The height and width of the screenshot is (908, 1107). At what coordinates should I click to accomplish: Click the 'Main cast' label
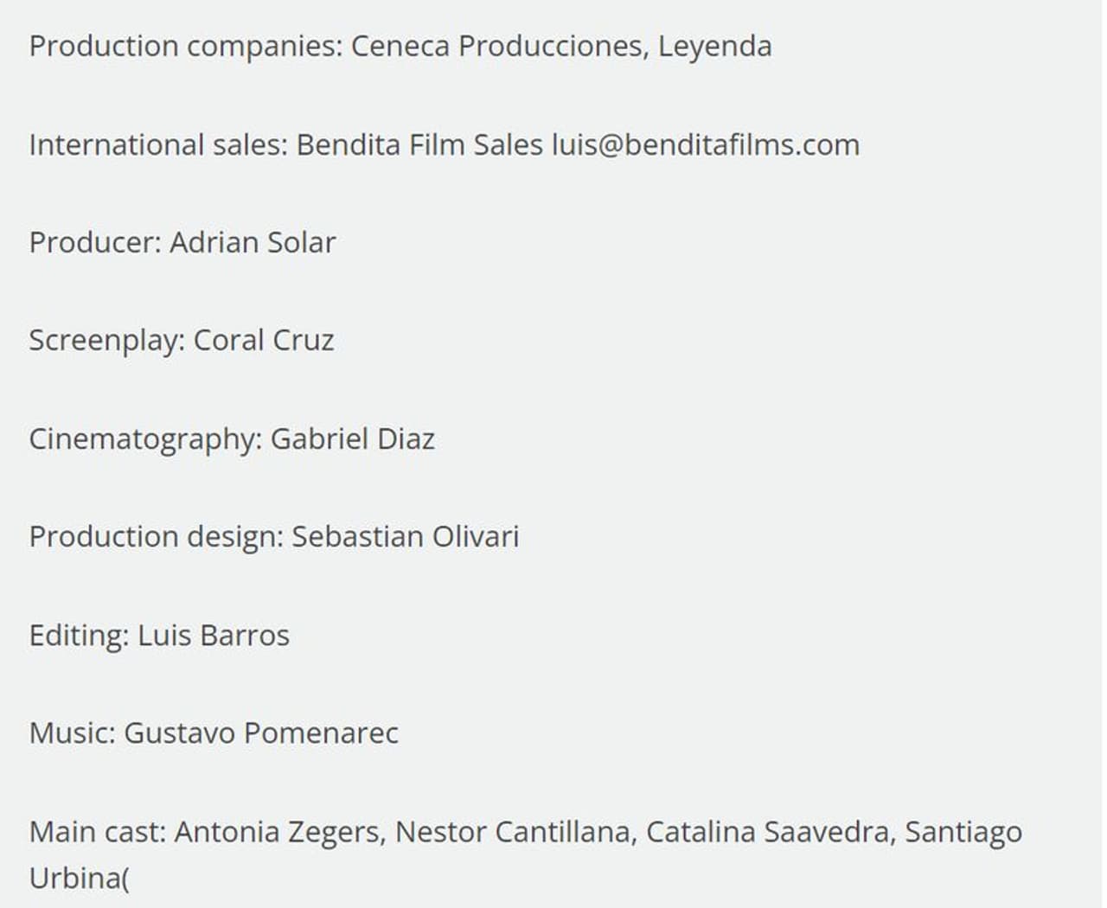pos(96,832)
